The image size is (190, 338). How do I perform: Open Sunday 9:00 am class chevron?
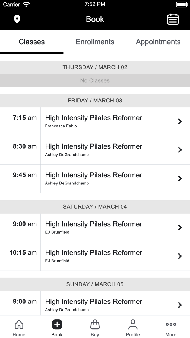pos(180,305)
